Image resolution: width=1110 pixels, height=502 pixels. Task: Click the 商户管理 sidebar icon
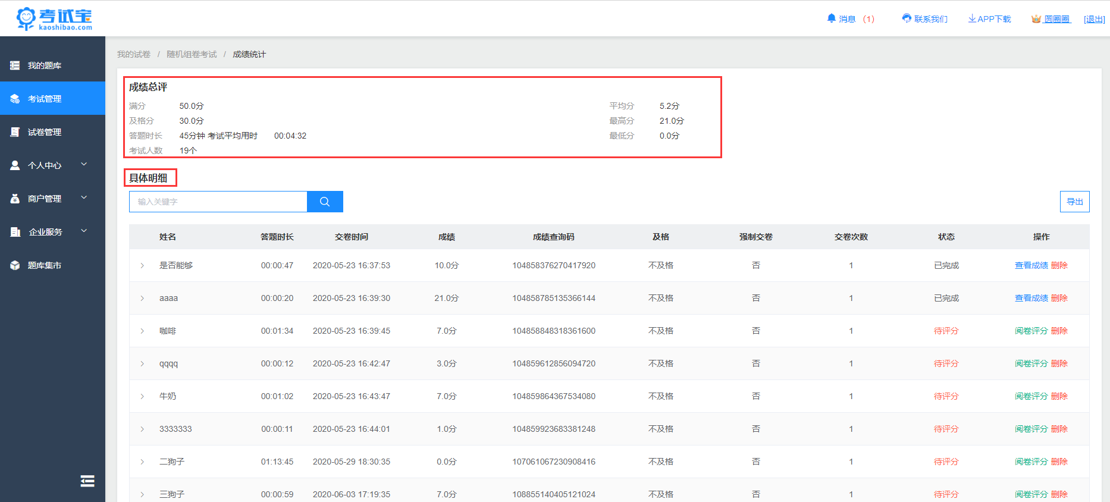pos(15,199)
